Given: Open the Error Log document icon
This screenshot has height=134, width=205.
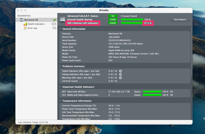Looking at the screenshot, I should pyautogui.click(x=25, y=28).
